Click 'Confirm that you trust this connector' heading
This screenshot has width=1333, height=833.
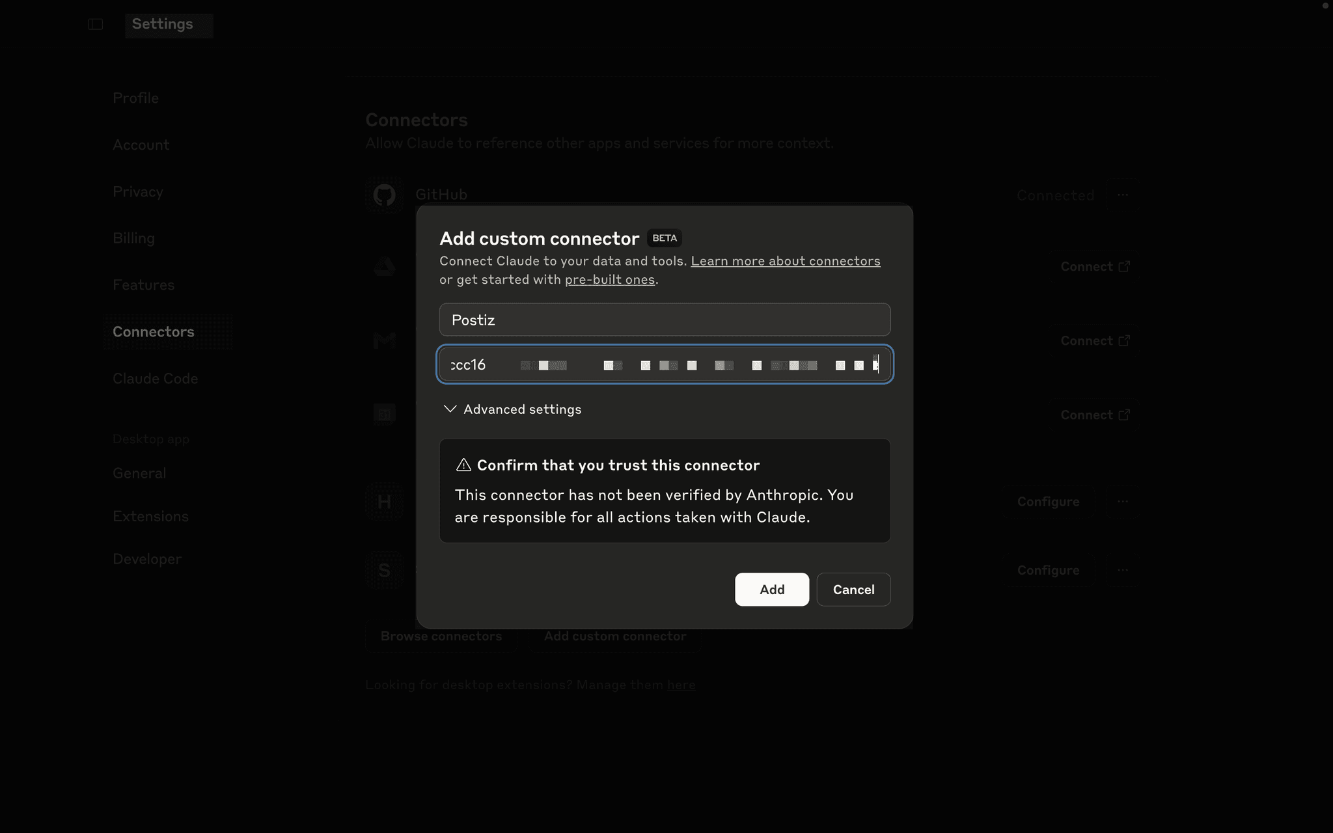pos(618,465)
